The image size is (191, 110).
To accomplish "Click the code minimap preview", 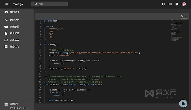I will tap(177, 30).
